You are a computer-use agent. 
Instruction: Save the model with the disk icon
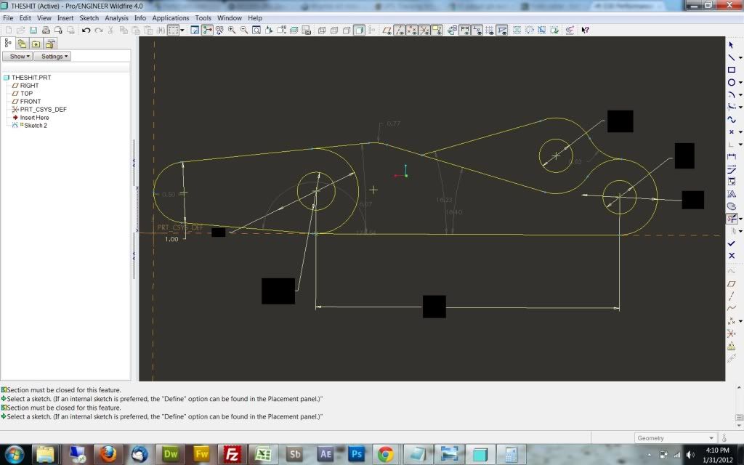(x=33, y=30)
